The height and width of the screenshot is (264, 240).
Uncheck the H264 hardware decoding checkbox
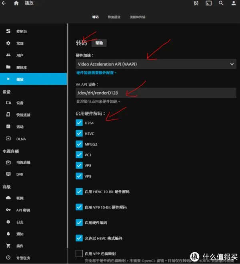click(79, 123)
